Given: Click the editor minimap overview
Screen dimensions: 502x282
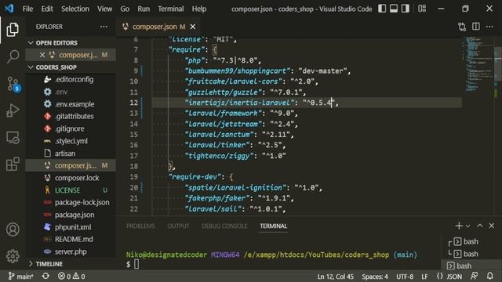Looking at the screenshot, I should point(478,64).
